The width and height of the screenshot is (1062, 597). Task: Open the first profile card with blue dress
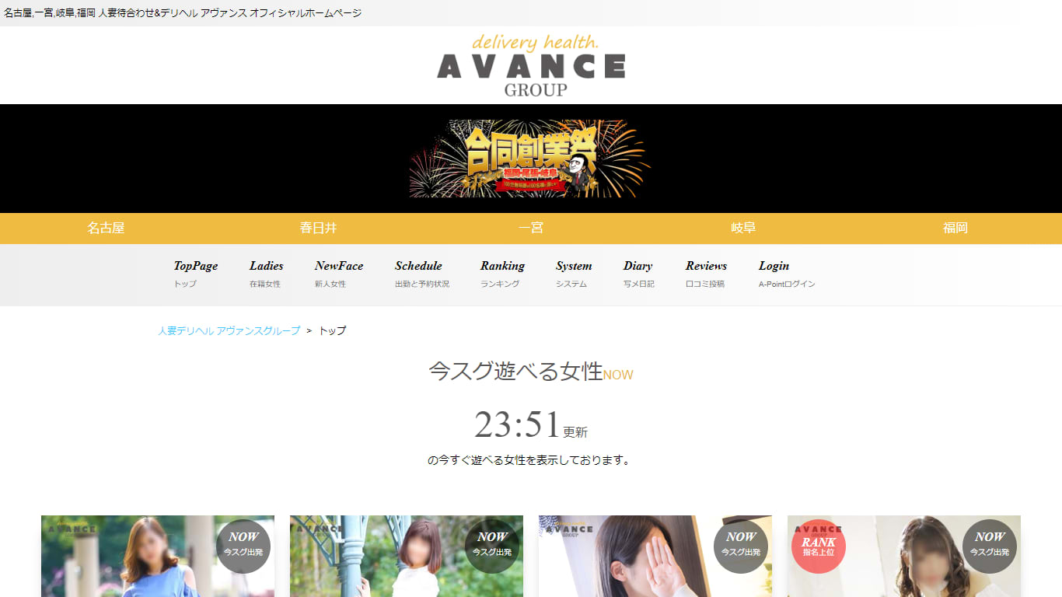pyautogui.click(x=158, y=556)
